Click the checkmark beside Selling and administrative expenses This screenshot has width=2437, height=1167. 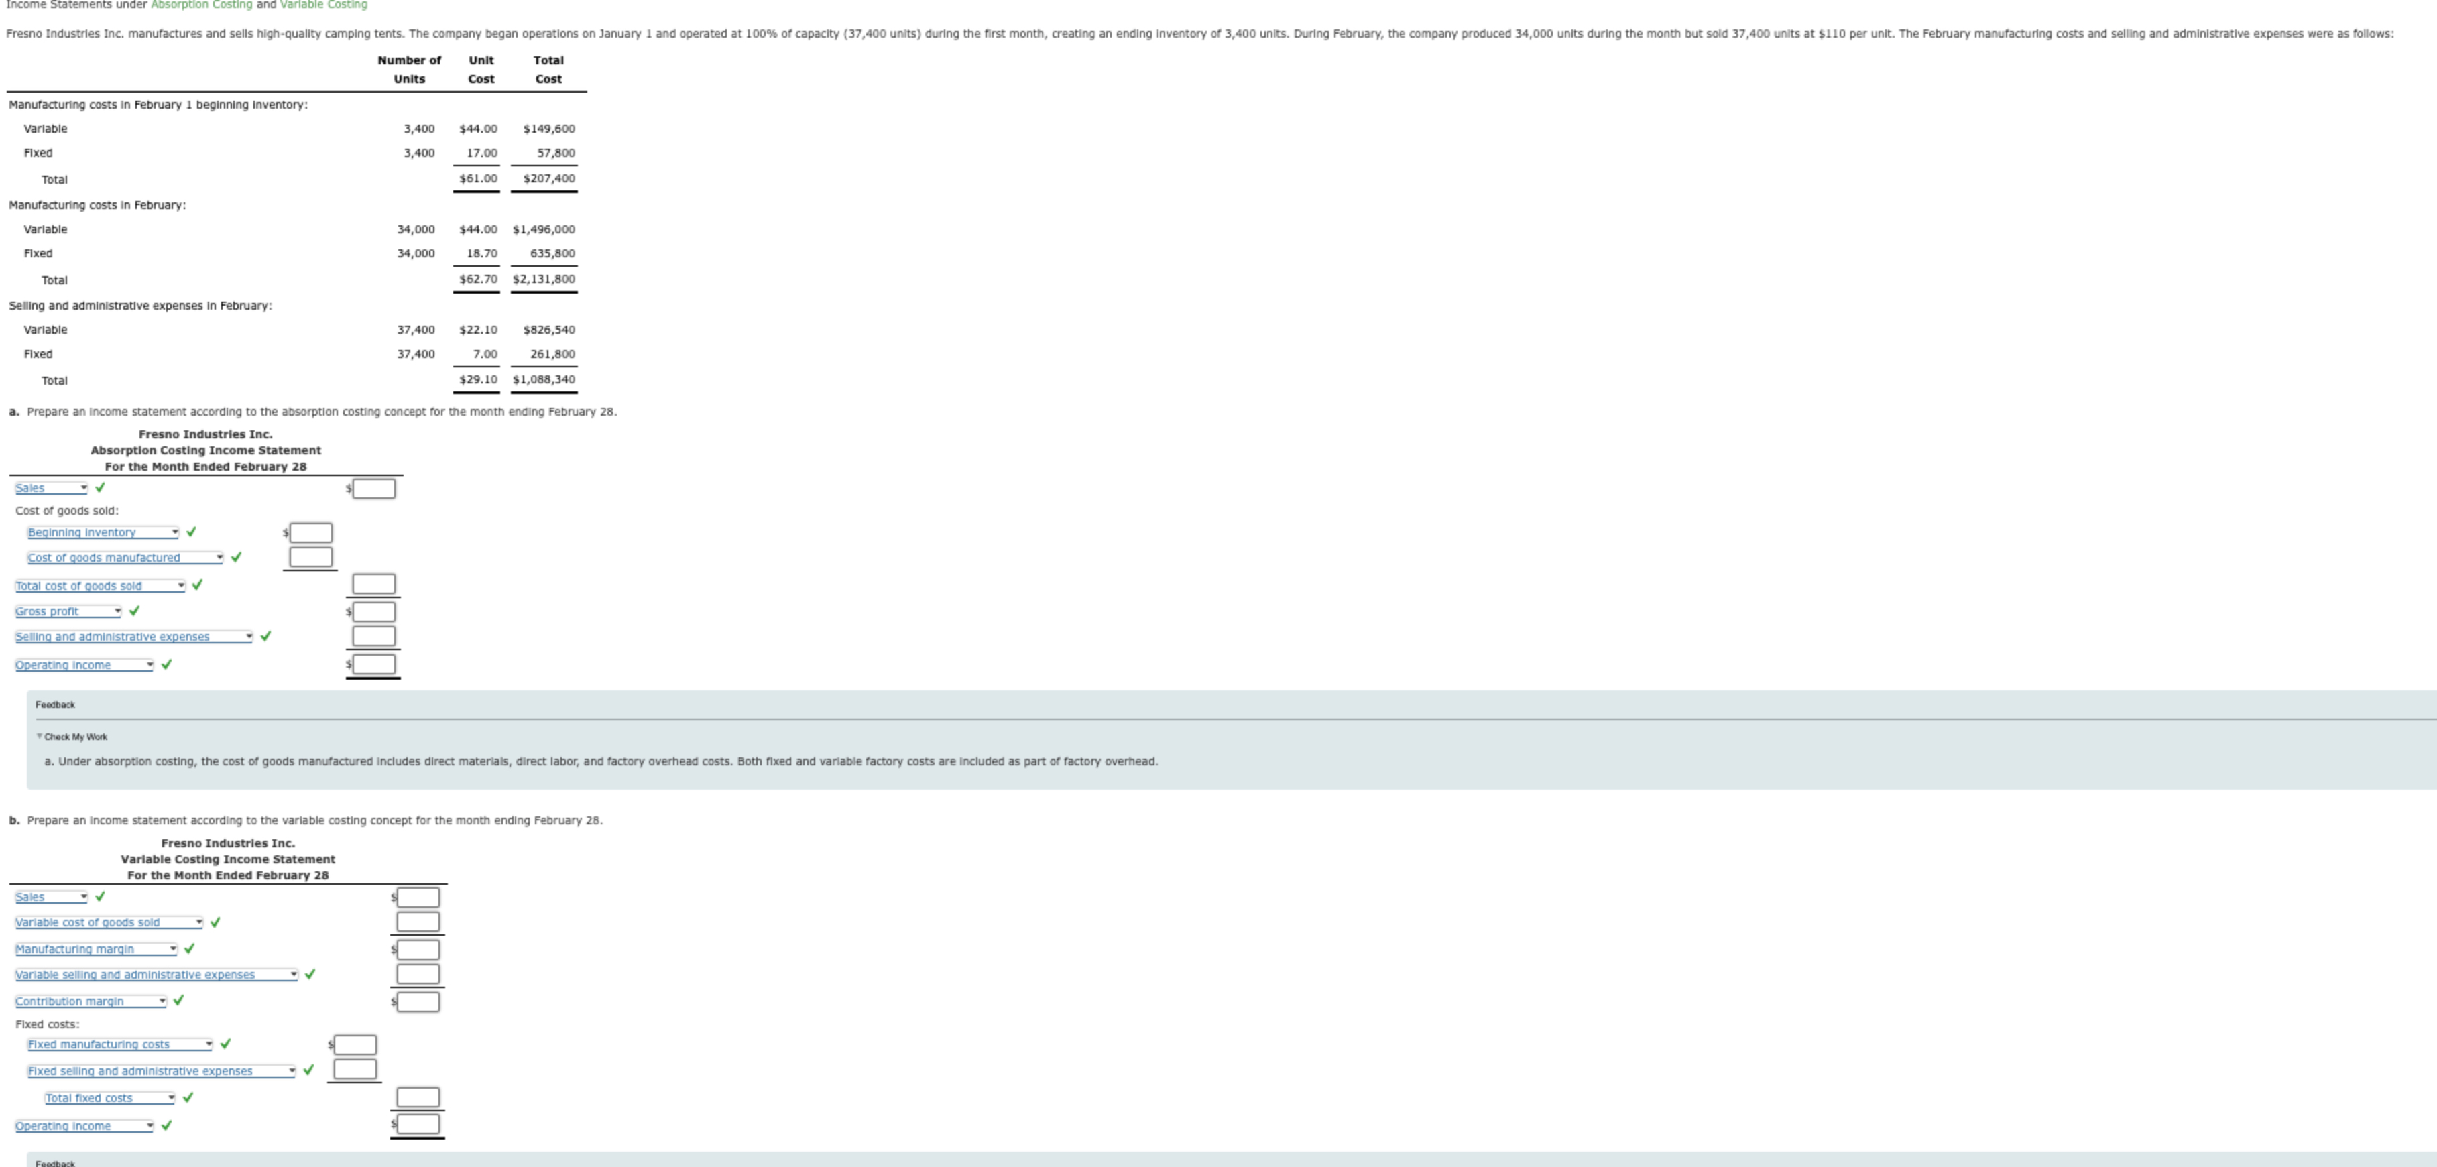[x=265, y=637]
